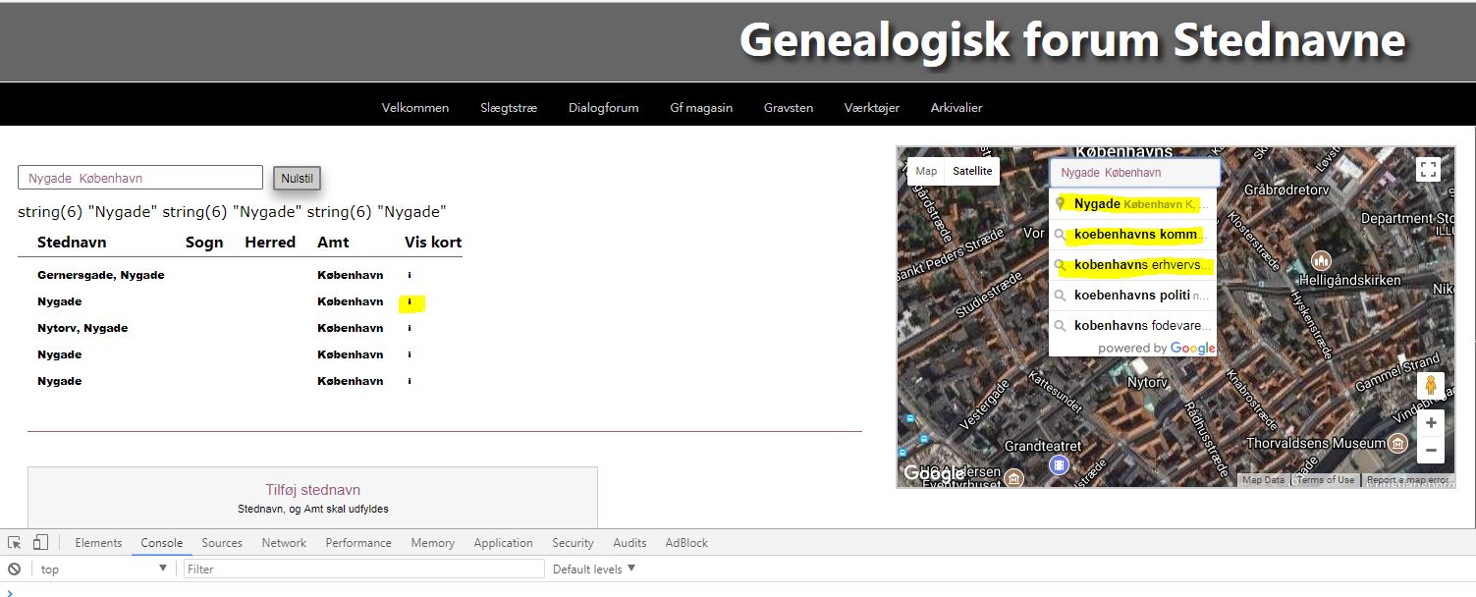Switch map to Map view

(x=926, y=171)
